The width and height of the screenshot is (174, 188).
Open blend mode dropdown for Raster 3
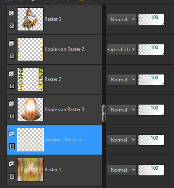[x=122, y=20]
